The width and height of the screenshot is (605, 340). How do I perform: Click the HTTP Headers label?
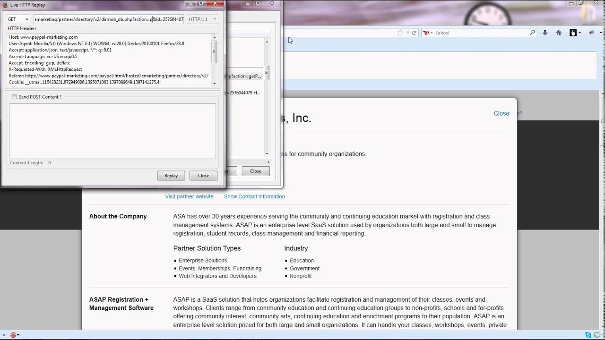pos(22,28)
